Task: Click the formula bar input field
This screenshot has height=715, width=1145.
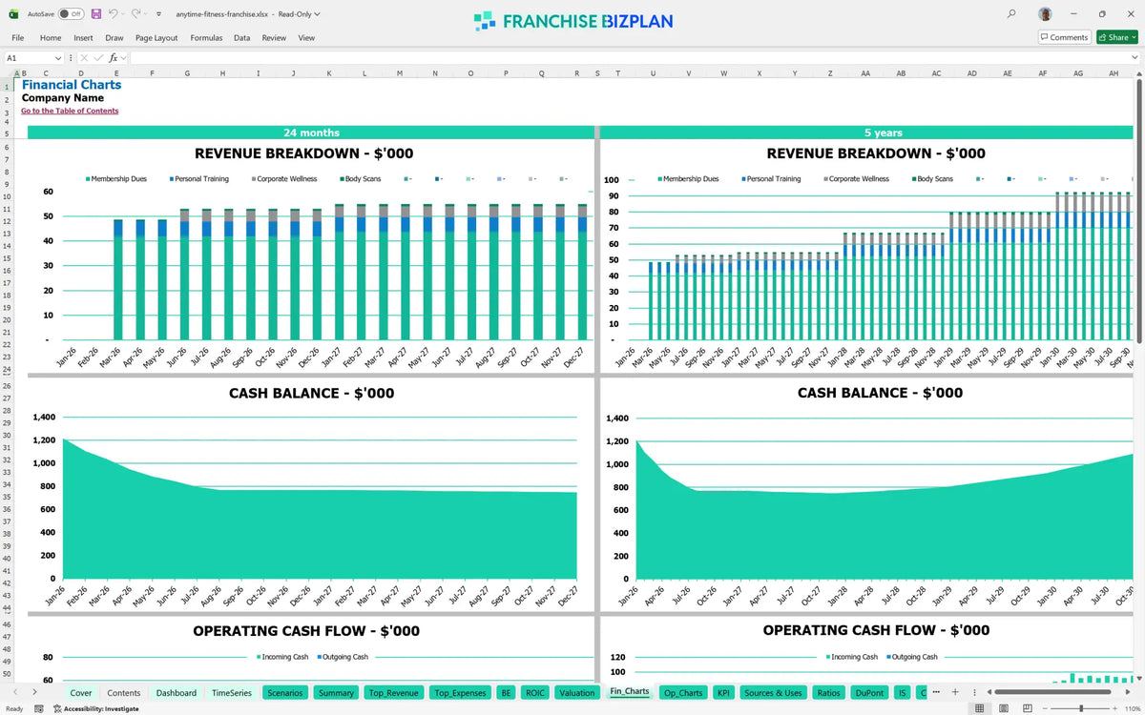Action: point(628,58)
